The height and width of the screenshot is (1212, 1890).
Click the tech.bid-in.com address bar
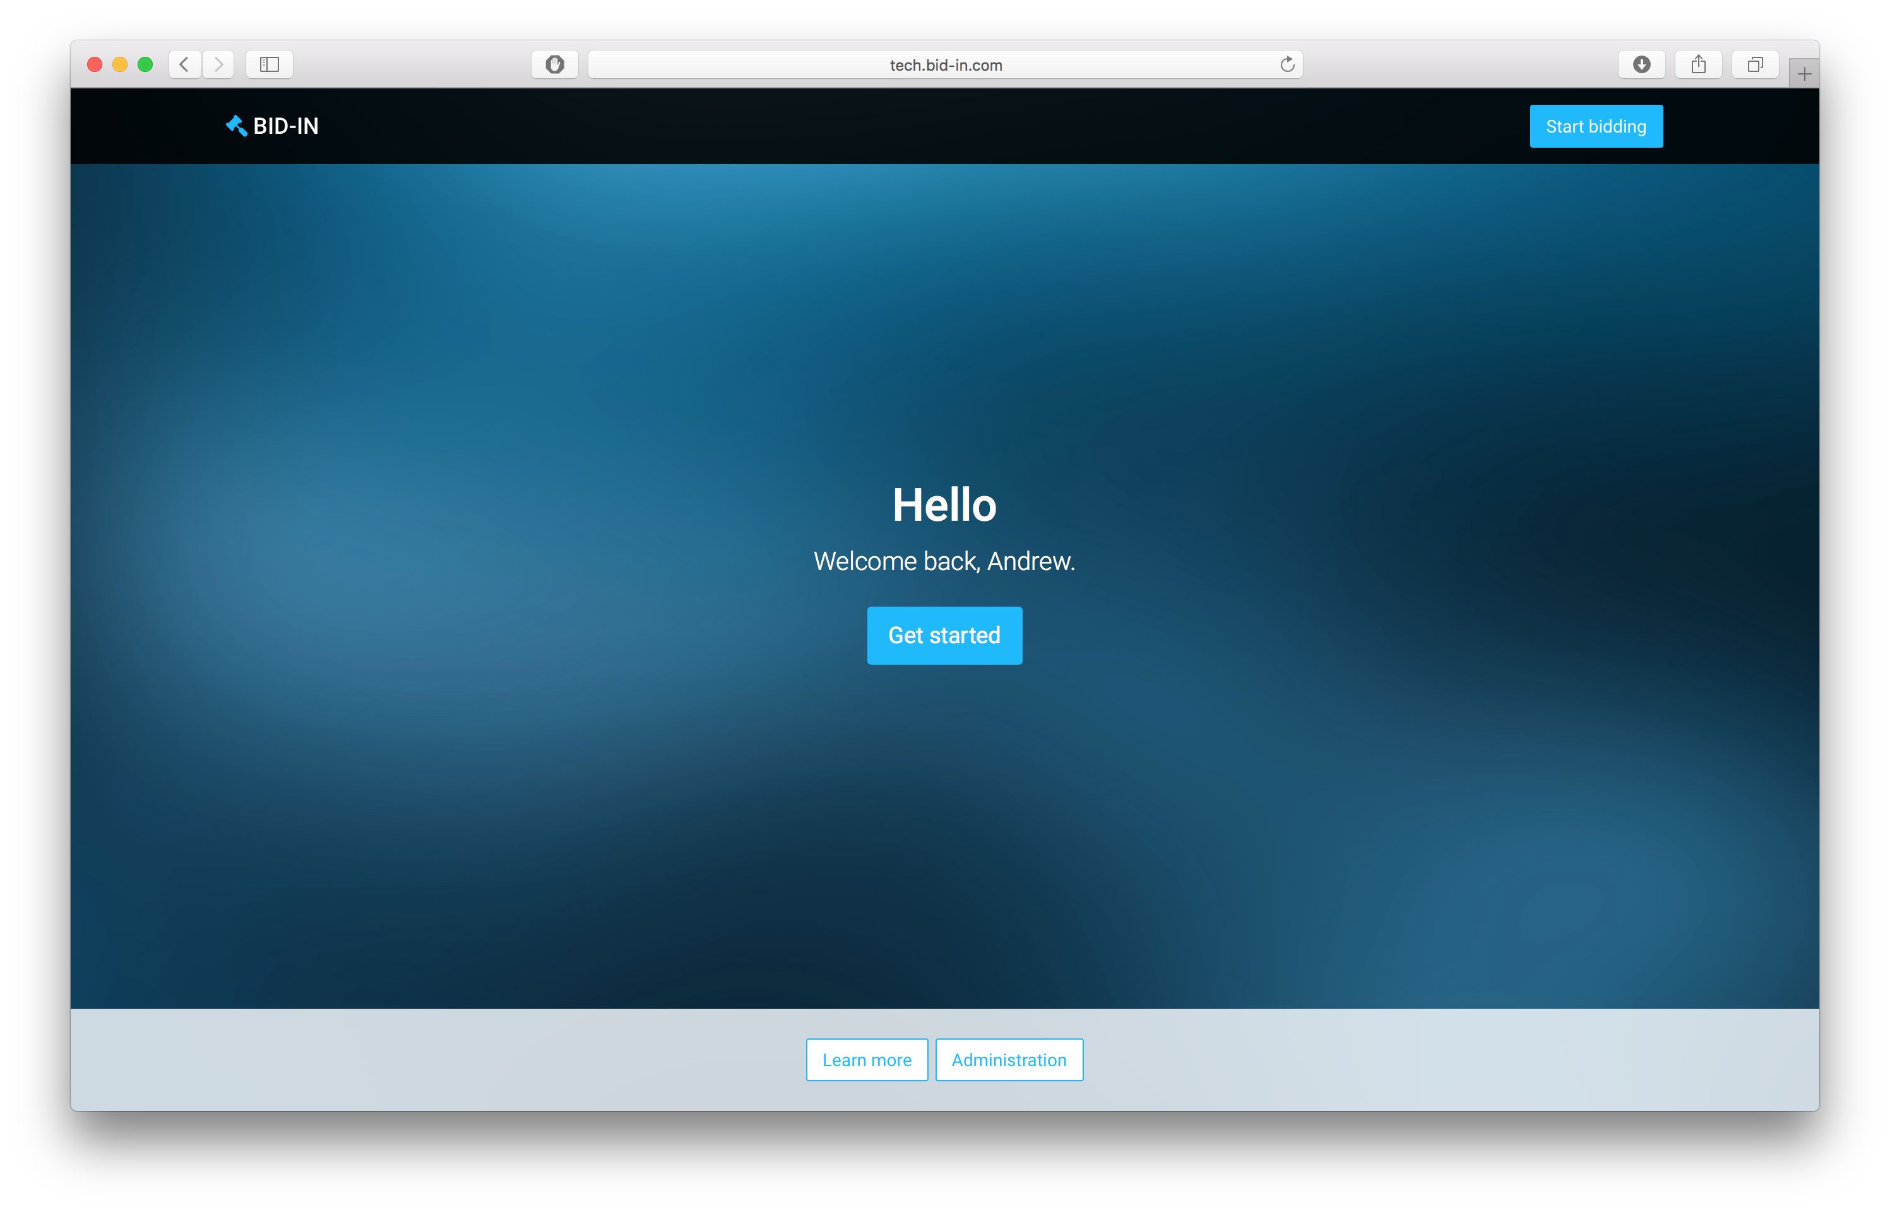(945, 64)
